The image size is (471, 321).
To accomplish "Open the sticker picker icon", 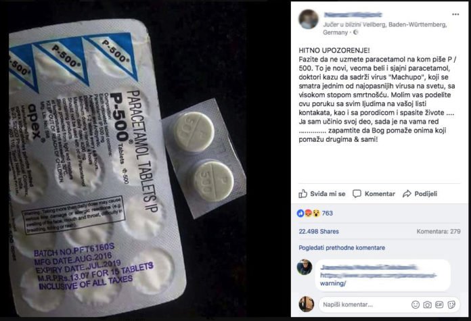I will click(x=451, y=305).
